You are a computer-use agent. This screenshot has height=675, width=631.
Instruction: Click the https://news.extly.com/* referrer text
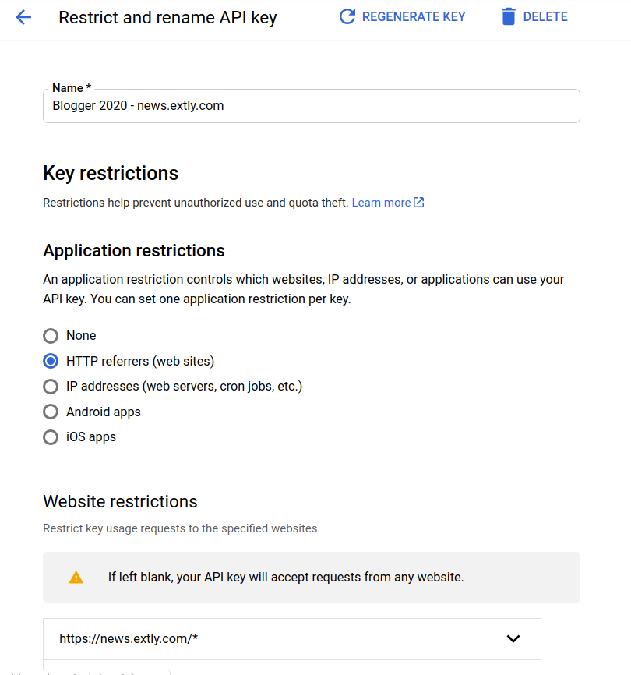click(x=129, y=639)
